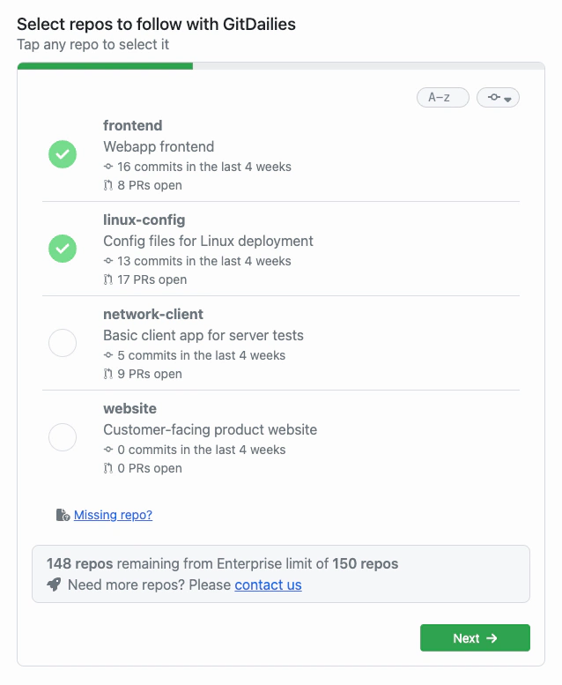The height and width of the screenshot is (685, 562).
Task: Select the network-client repo circle
Action: click(x=63, y=343)
